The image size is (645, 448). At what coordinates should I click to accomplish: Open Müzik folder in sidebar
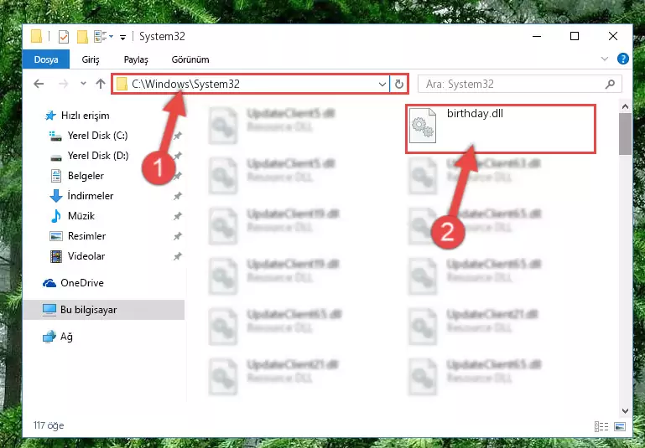[x=72, y=216]
